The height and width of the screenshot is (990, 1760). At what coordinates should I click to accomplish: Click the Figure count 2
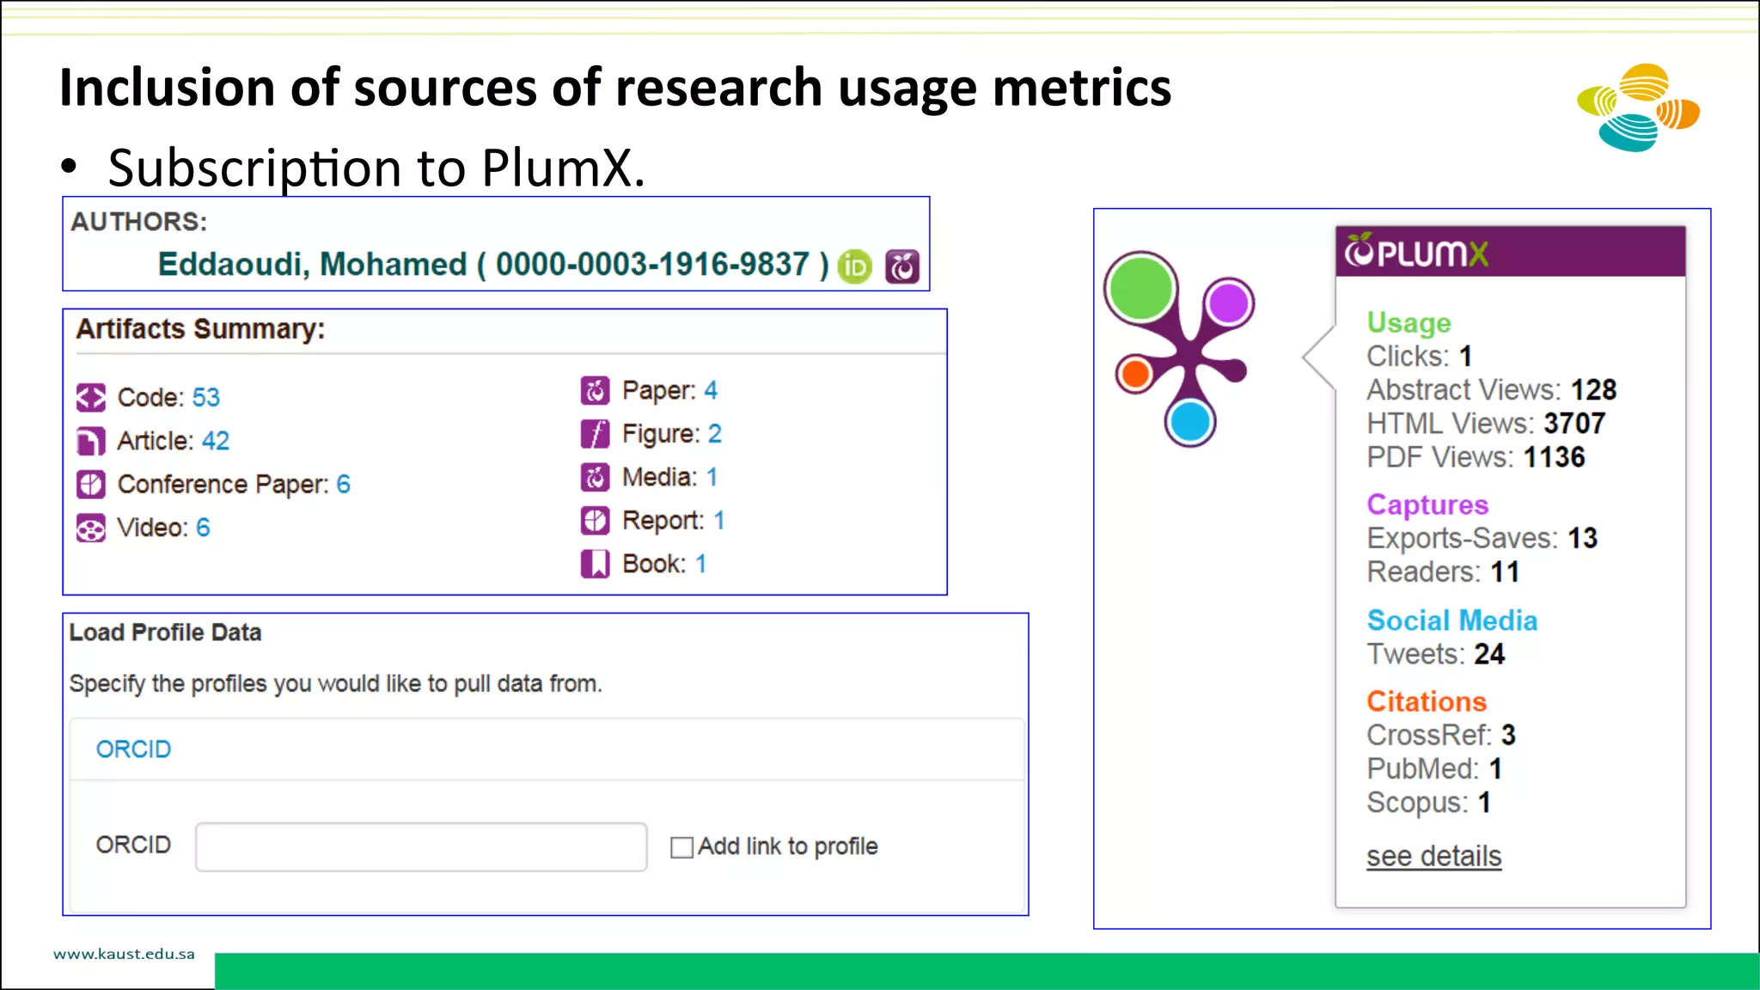pos(715,433)
